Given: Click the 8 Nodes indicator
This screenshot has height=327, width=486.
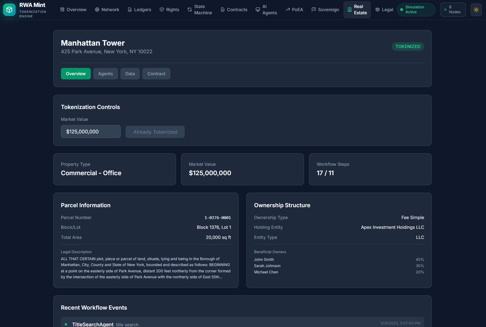Looking at the screenshot, I should coord(453,10).
